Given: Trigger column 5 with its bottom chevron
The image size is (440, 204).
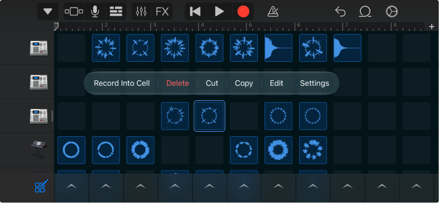Looking at the screenshot, I should (x=209, y=186).
